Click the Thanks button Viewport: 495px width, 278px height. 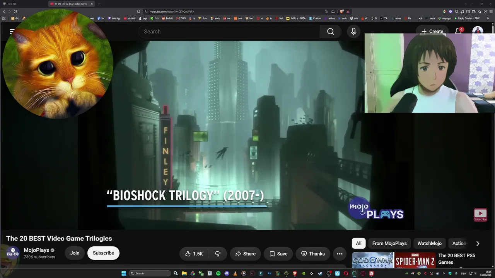point(313,254)
